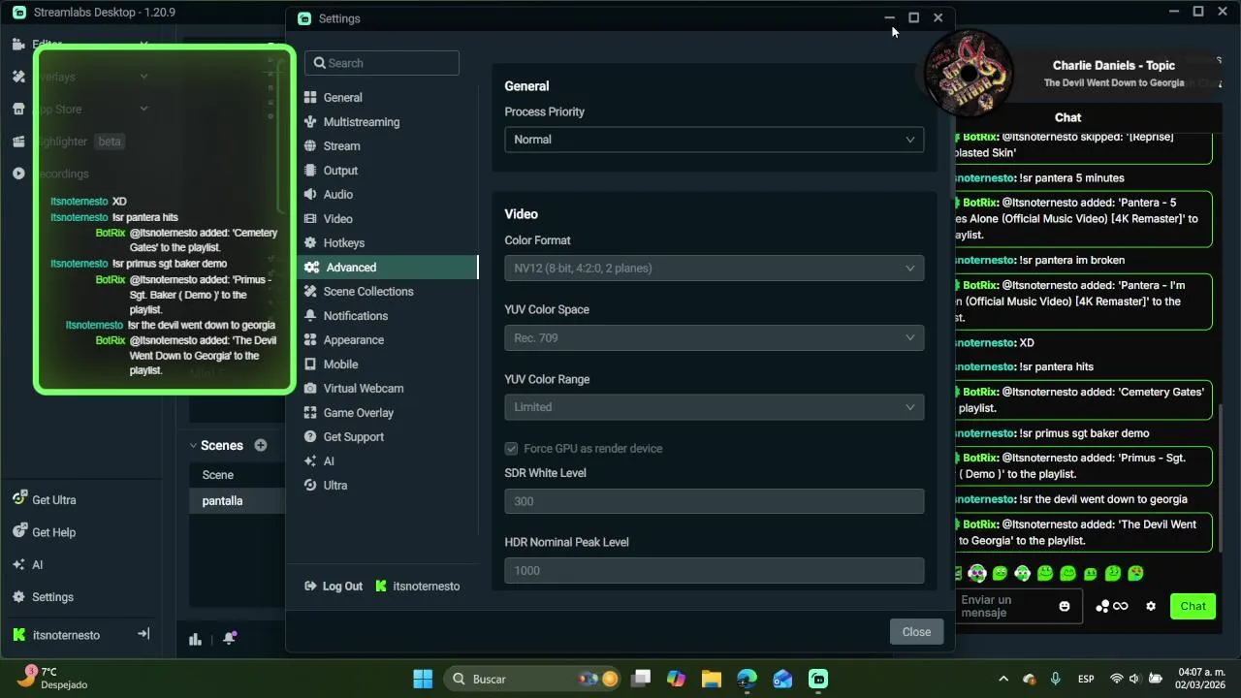The width and height of the screenshot is (1241, 698).
Task: Expand YUV Color Range dropdown
Action: point(714,407)
